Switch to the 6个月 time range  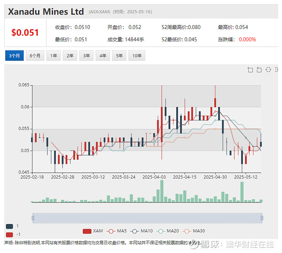pyautogui.click(x=35, y=56)
